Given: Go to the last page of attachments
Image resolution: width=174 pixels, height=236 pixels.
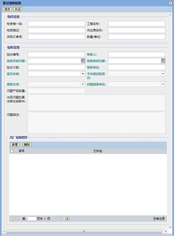Looking at the screenshot, I should (60, 219).
